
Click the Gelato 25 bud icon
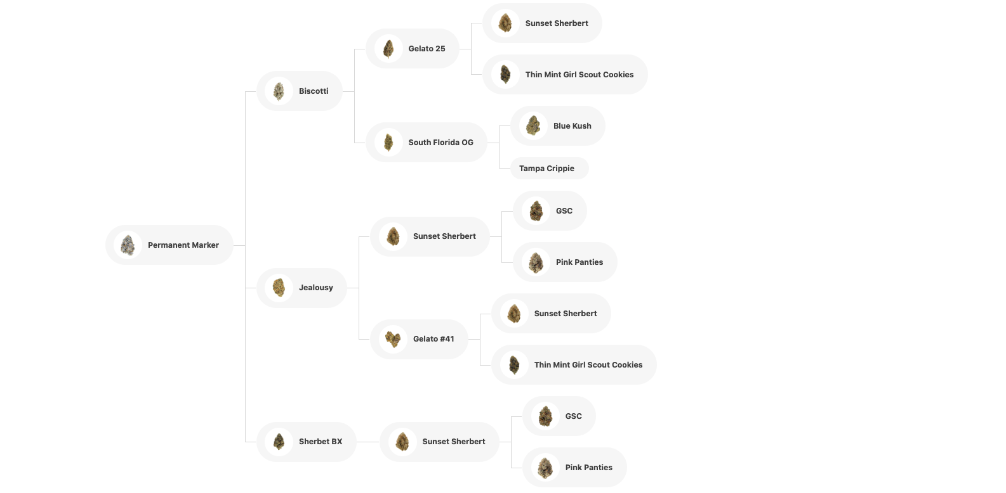point(388,48)
